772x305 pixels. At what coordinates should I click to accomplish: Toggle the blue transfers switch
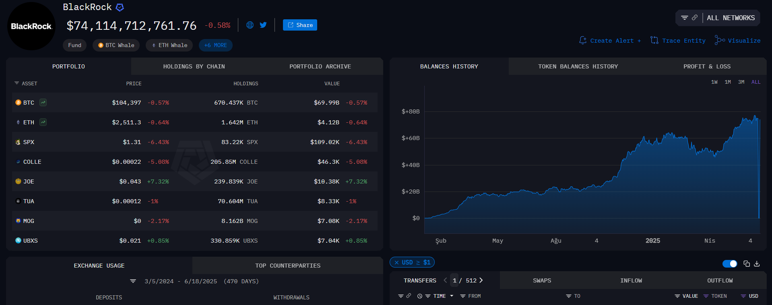730,264
